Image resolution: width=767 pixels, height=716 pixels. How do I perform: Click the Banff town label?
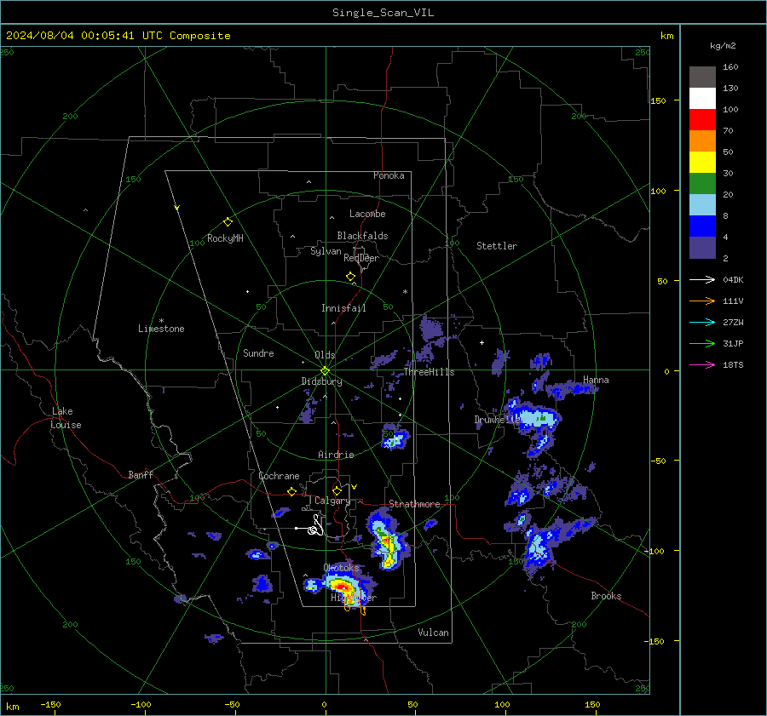coord(141,474)
